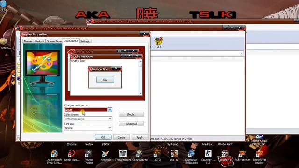Open the CrossfirePH desktop icon
299x168 pixels.
click(x=225, y=155)
